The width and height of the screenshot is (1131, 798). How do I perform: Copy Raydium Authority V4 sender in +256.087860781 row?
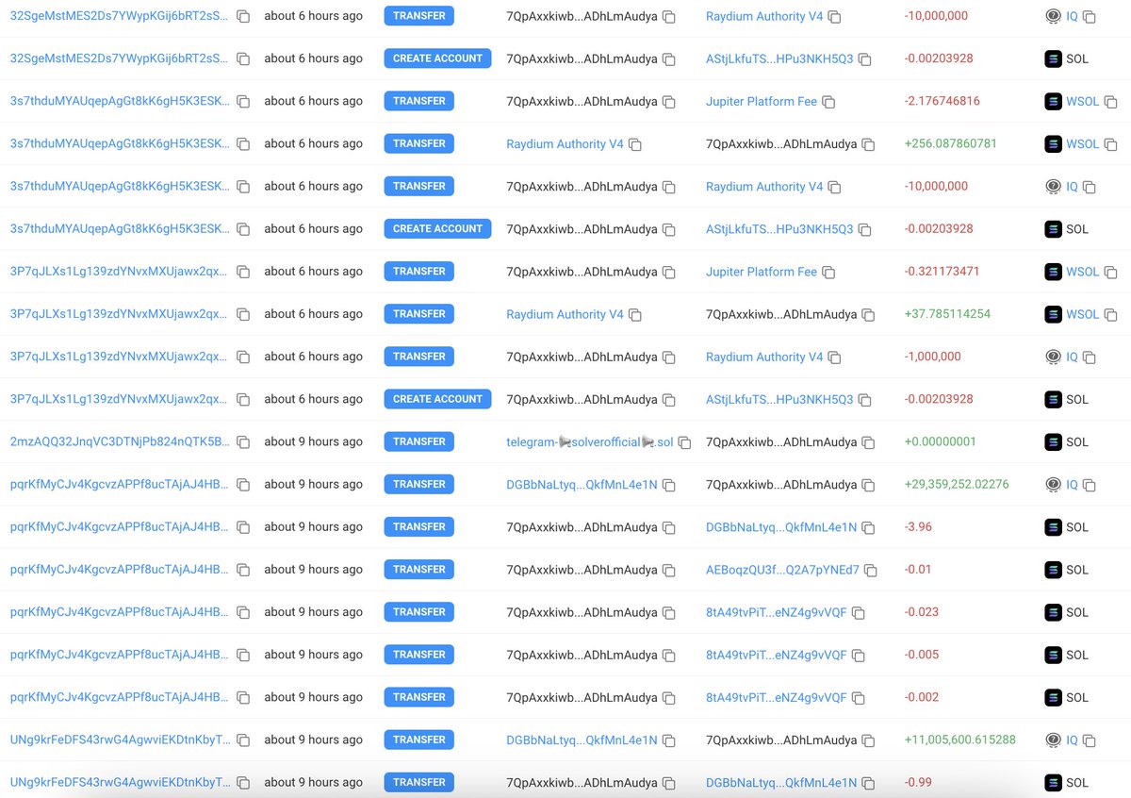point(635,145)
